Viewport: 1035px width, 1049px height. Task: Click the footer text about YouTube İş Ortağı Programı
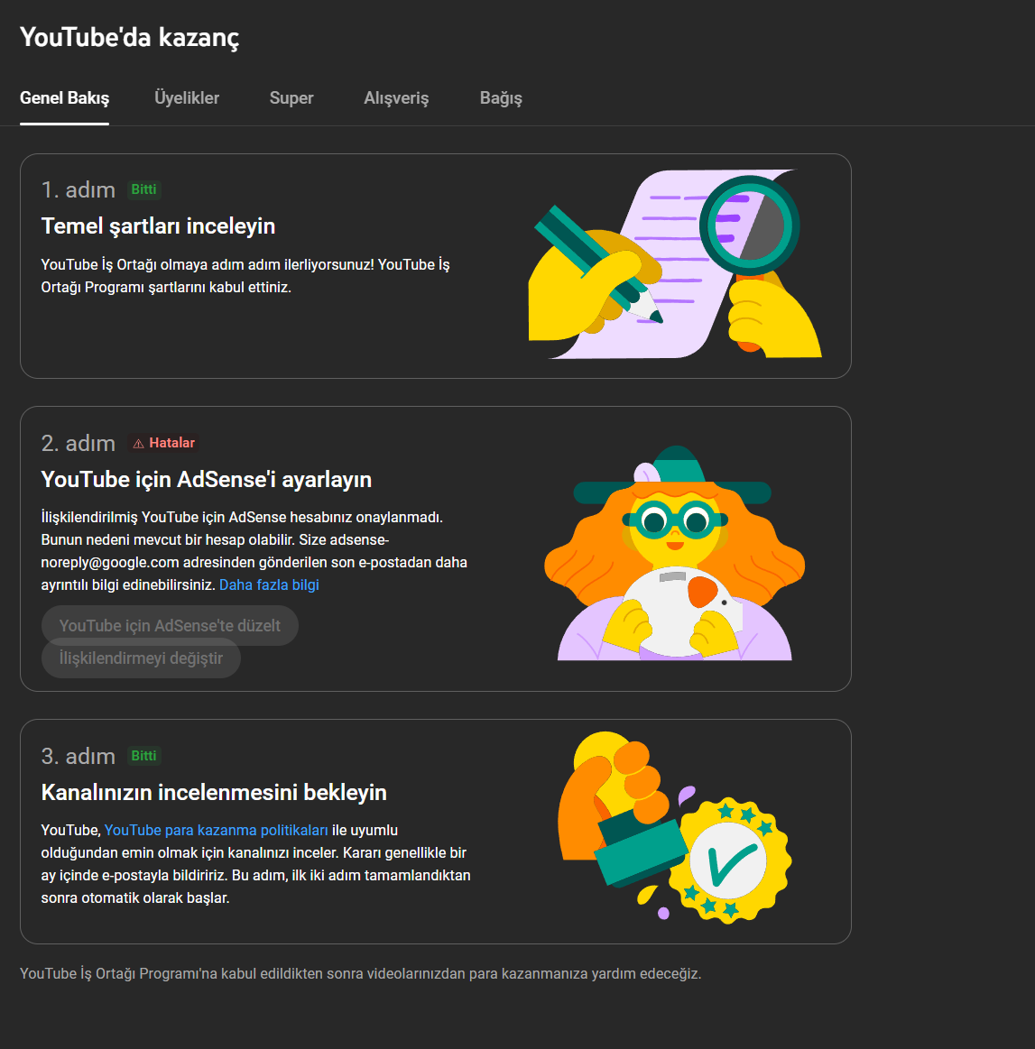tap(360, 974)
